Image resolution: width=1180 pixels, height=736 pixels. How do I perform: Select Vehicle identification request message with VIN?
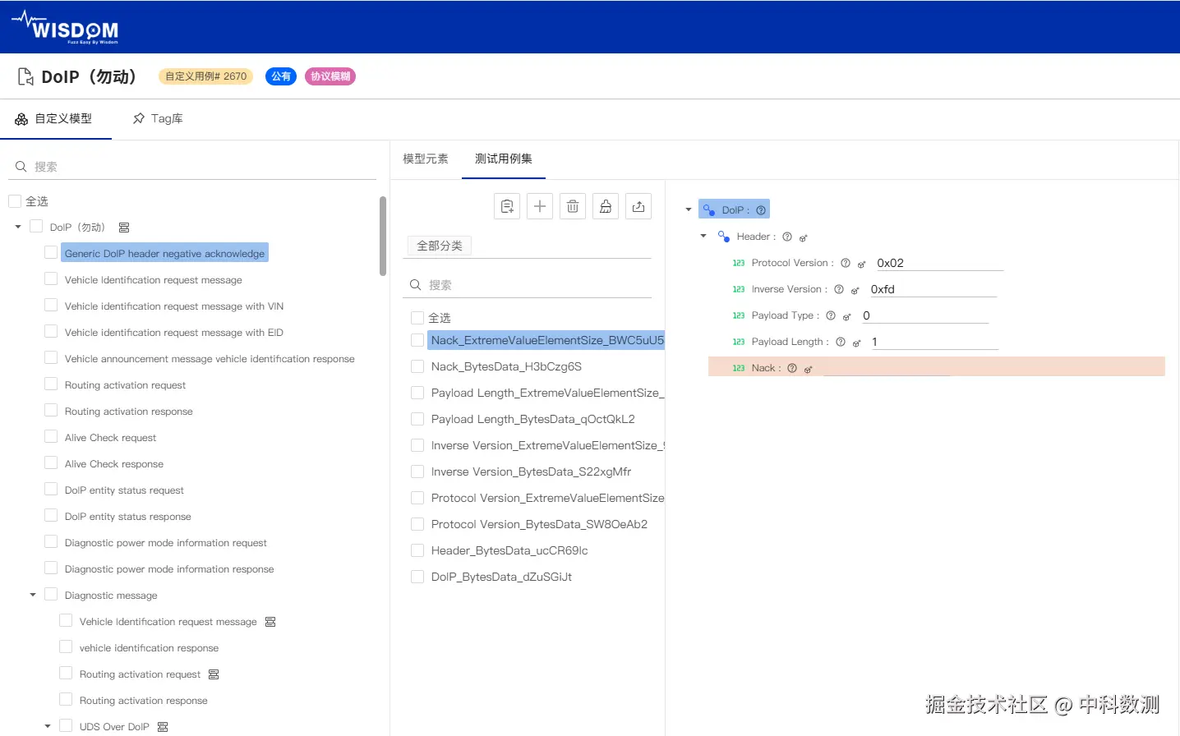(x=174, y=306)
